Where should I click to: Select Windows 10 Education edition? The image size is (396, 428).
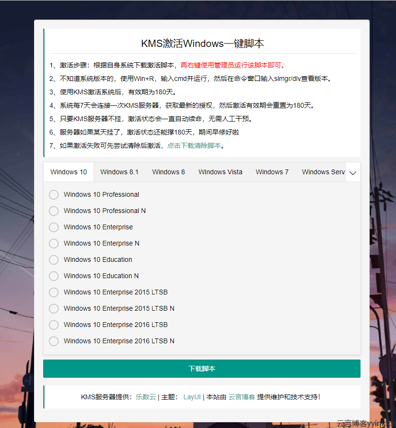tap(54, 259)
